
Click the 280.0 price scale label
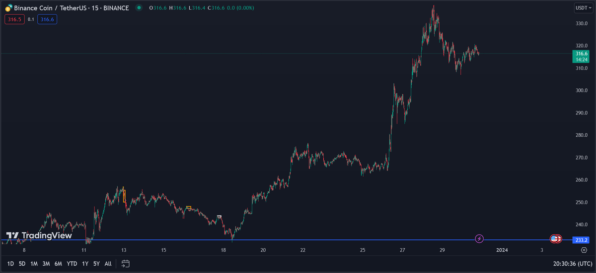(582, 135)
